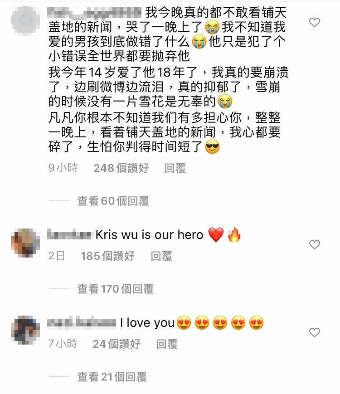The height and width of the screenshot is (394, 340).
Task: Click the 9小時 timestamp on first comment
Action: (63, 168)
